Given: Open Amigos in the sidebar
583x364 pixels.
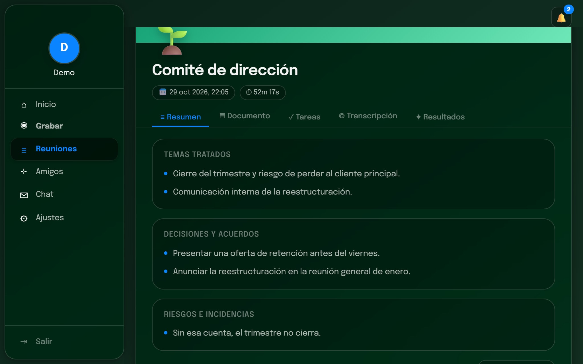Looking at the screenshot, I should coord(64,171).
